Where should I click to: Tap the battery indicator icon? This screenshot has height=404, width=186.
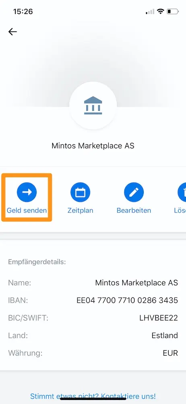[x=173, y=11]
